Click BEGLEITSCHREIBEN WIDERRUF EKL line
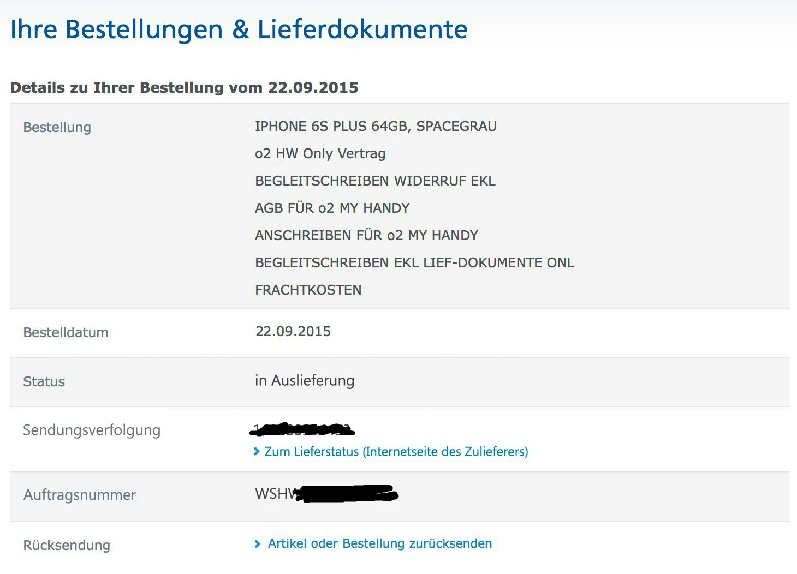Viewport: 797px width, 574px height. [x=376, y=181]
